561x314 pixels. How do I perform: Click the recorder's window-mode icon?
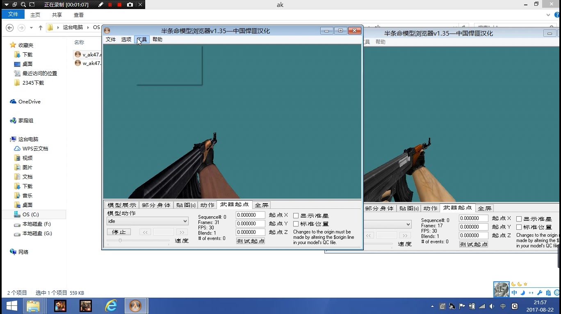15,4
